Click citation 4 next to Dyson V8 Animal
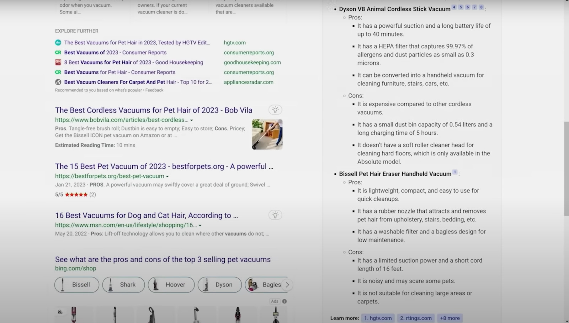The width and height of the screenshot is (569, 323). (x=454, y=7)
